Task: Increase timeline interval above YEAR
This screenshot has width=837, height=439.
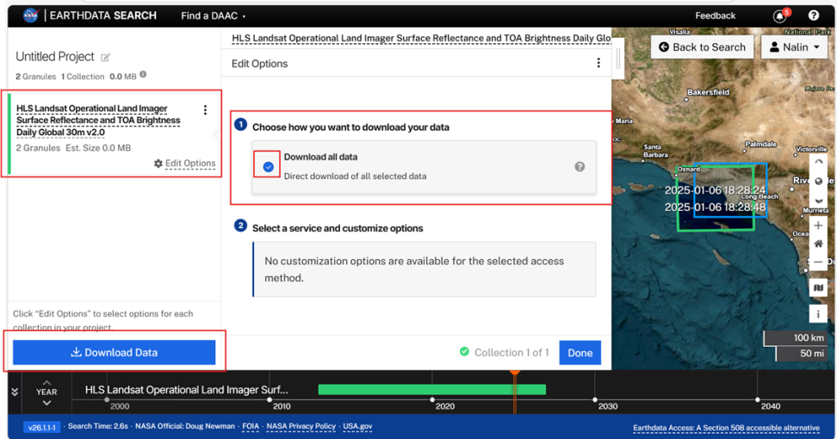Action: [47, 382]
